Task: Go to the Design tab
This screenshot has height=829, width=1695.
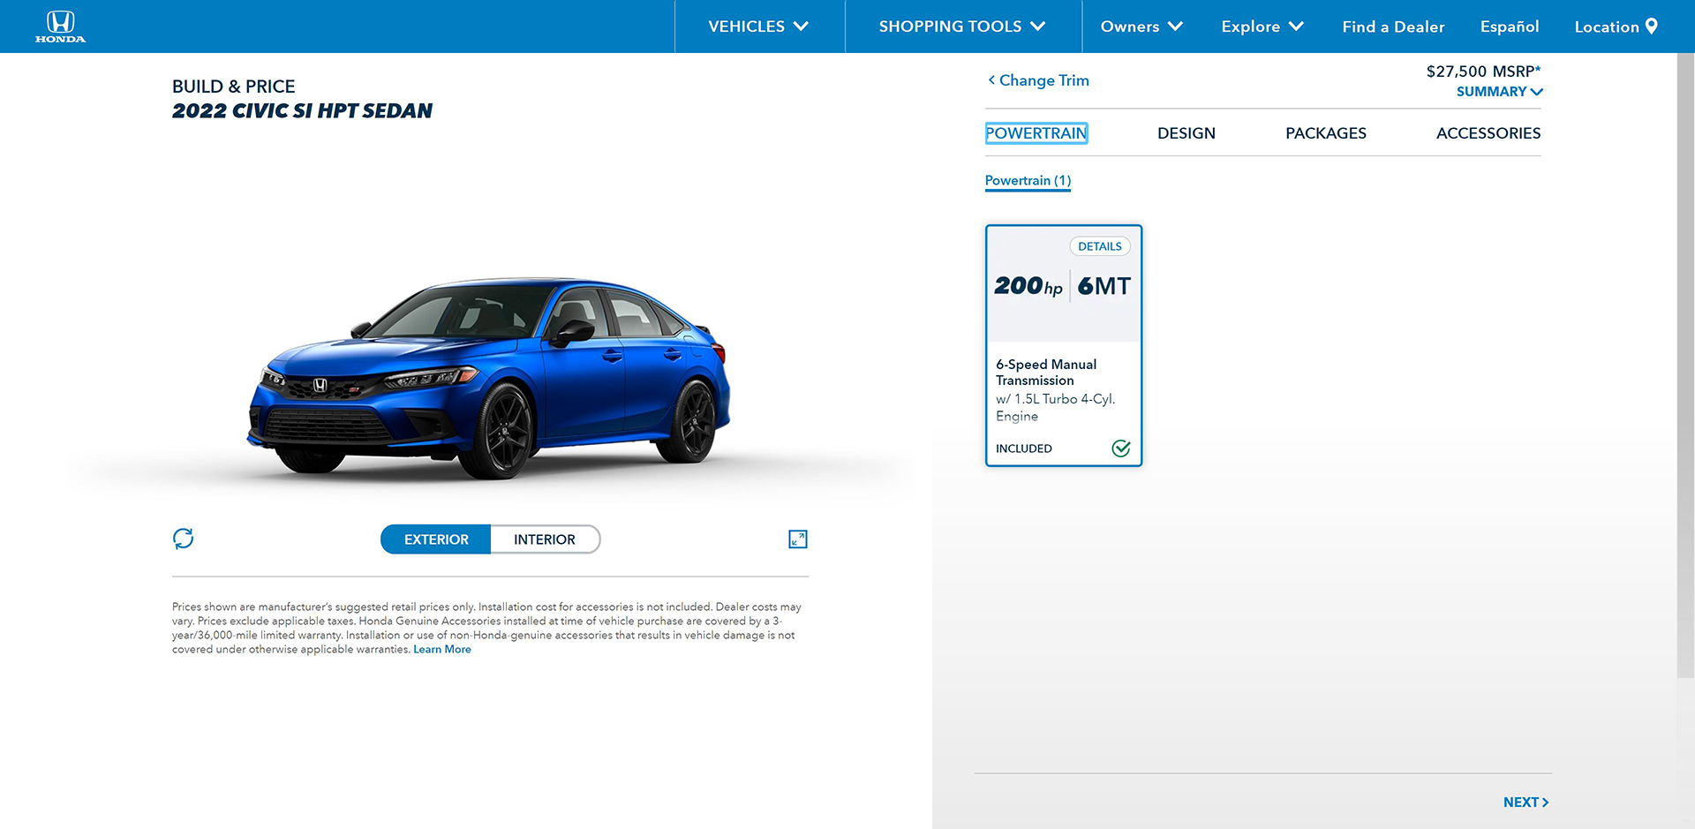Action: [1186, 133]
